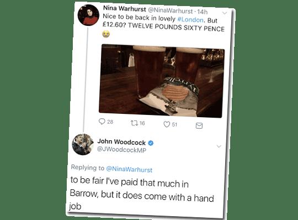The width and height of the screenshot is (298, 220).
Task: Open the beer pints photo
Action: 162,81
